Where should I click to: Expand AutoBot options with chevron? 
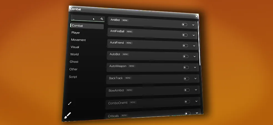194,56
